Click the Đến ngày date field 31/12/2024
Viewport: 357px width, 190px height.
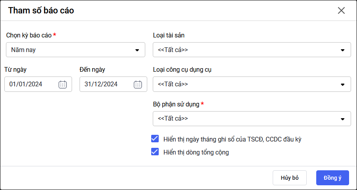tap(104, 84)
